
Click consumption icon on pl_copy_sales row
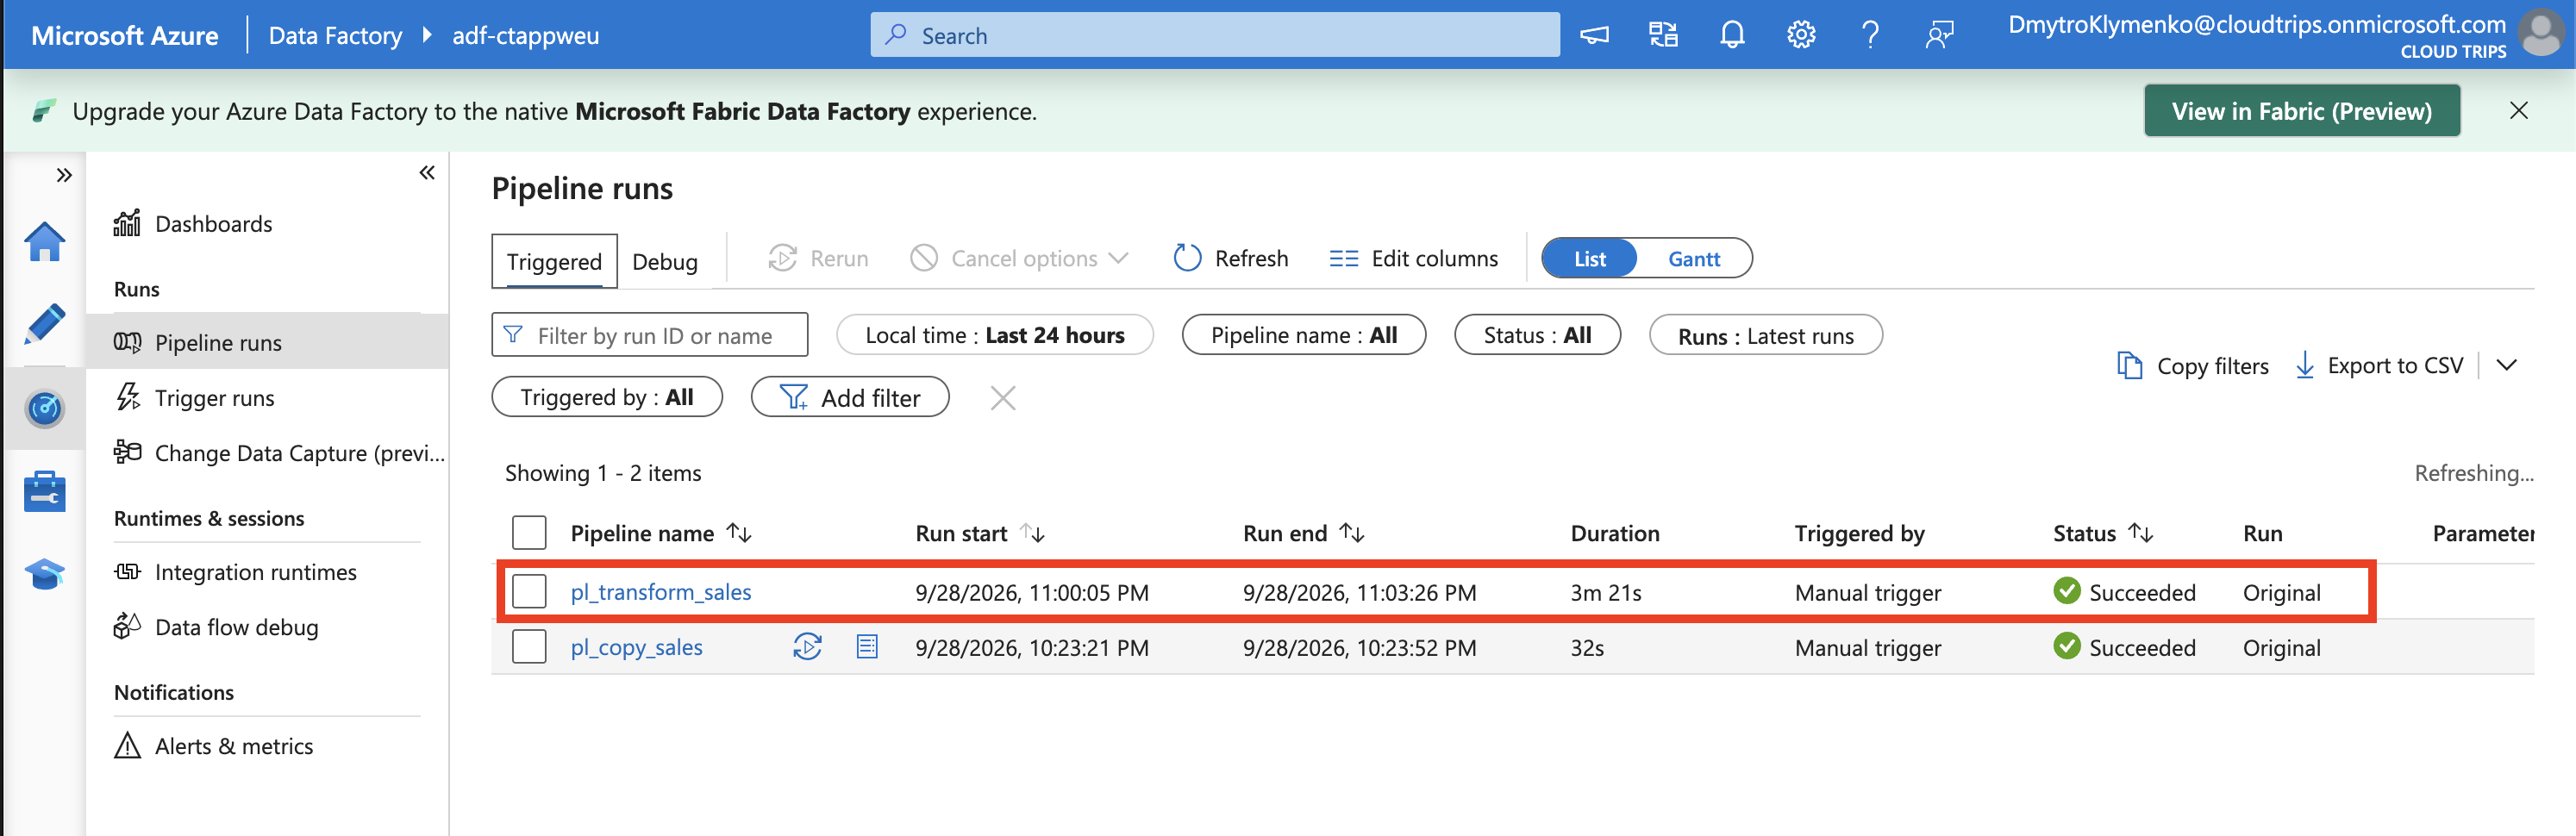pyautogui.click(x=866, y=647)
